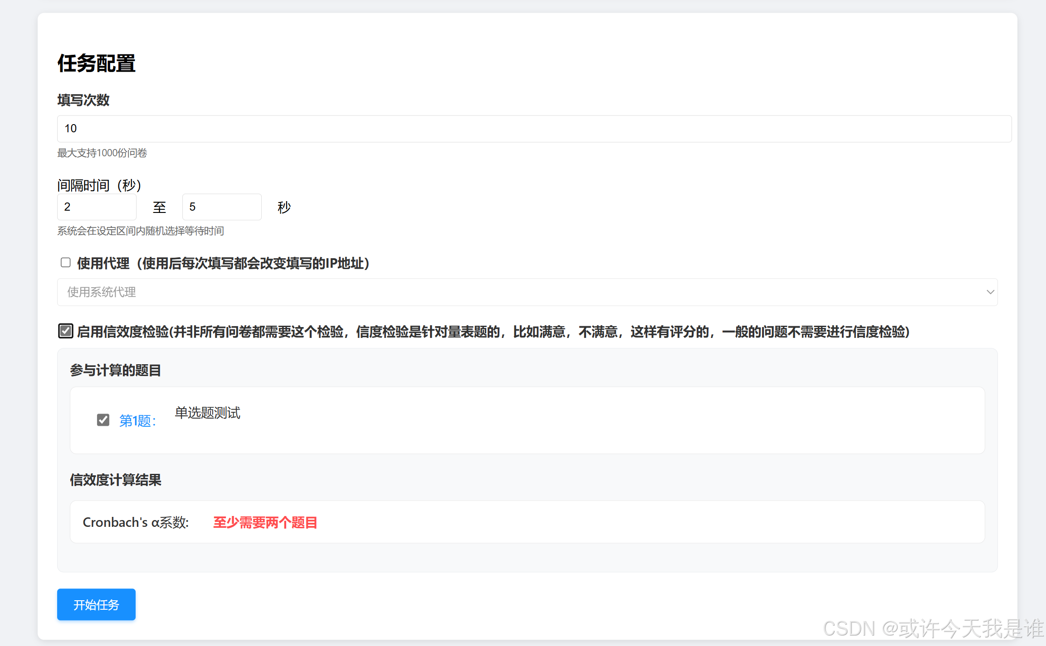Click the maximum interval field showing 5
Image resolution: width=1046 pixels, height=646 pixels.
pyautogui.click(x=221, y=207)
